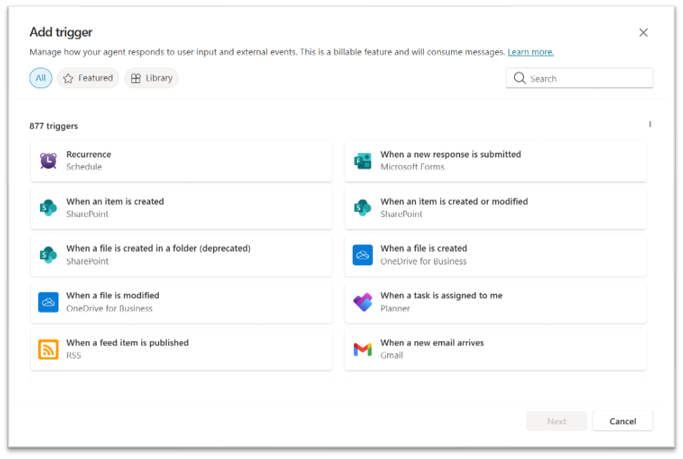
Task: Select the All filter tab
Action: [x=41, y=78]
